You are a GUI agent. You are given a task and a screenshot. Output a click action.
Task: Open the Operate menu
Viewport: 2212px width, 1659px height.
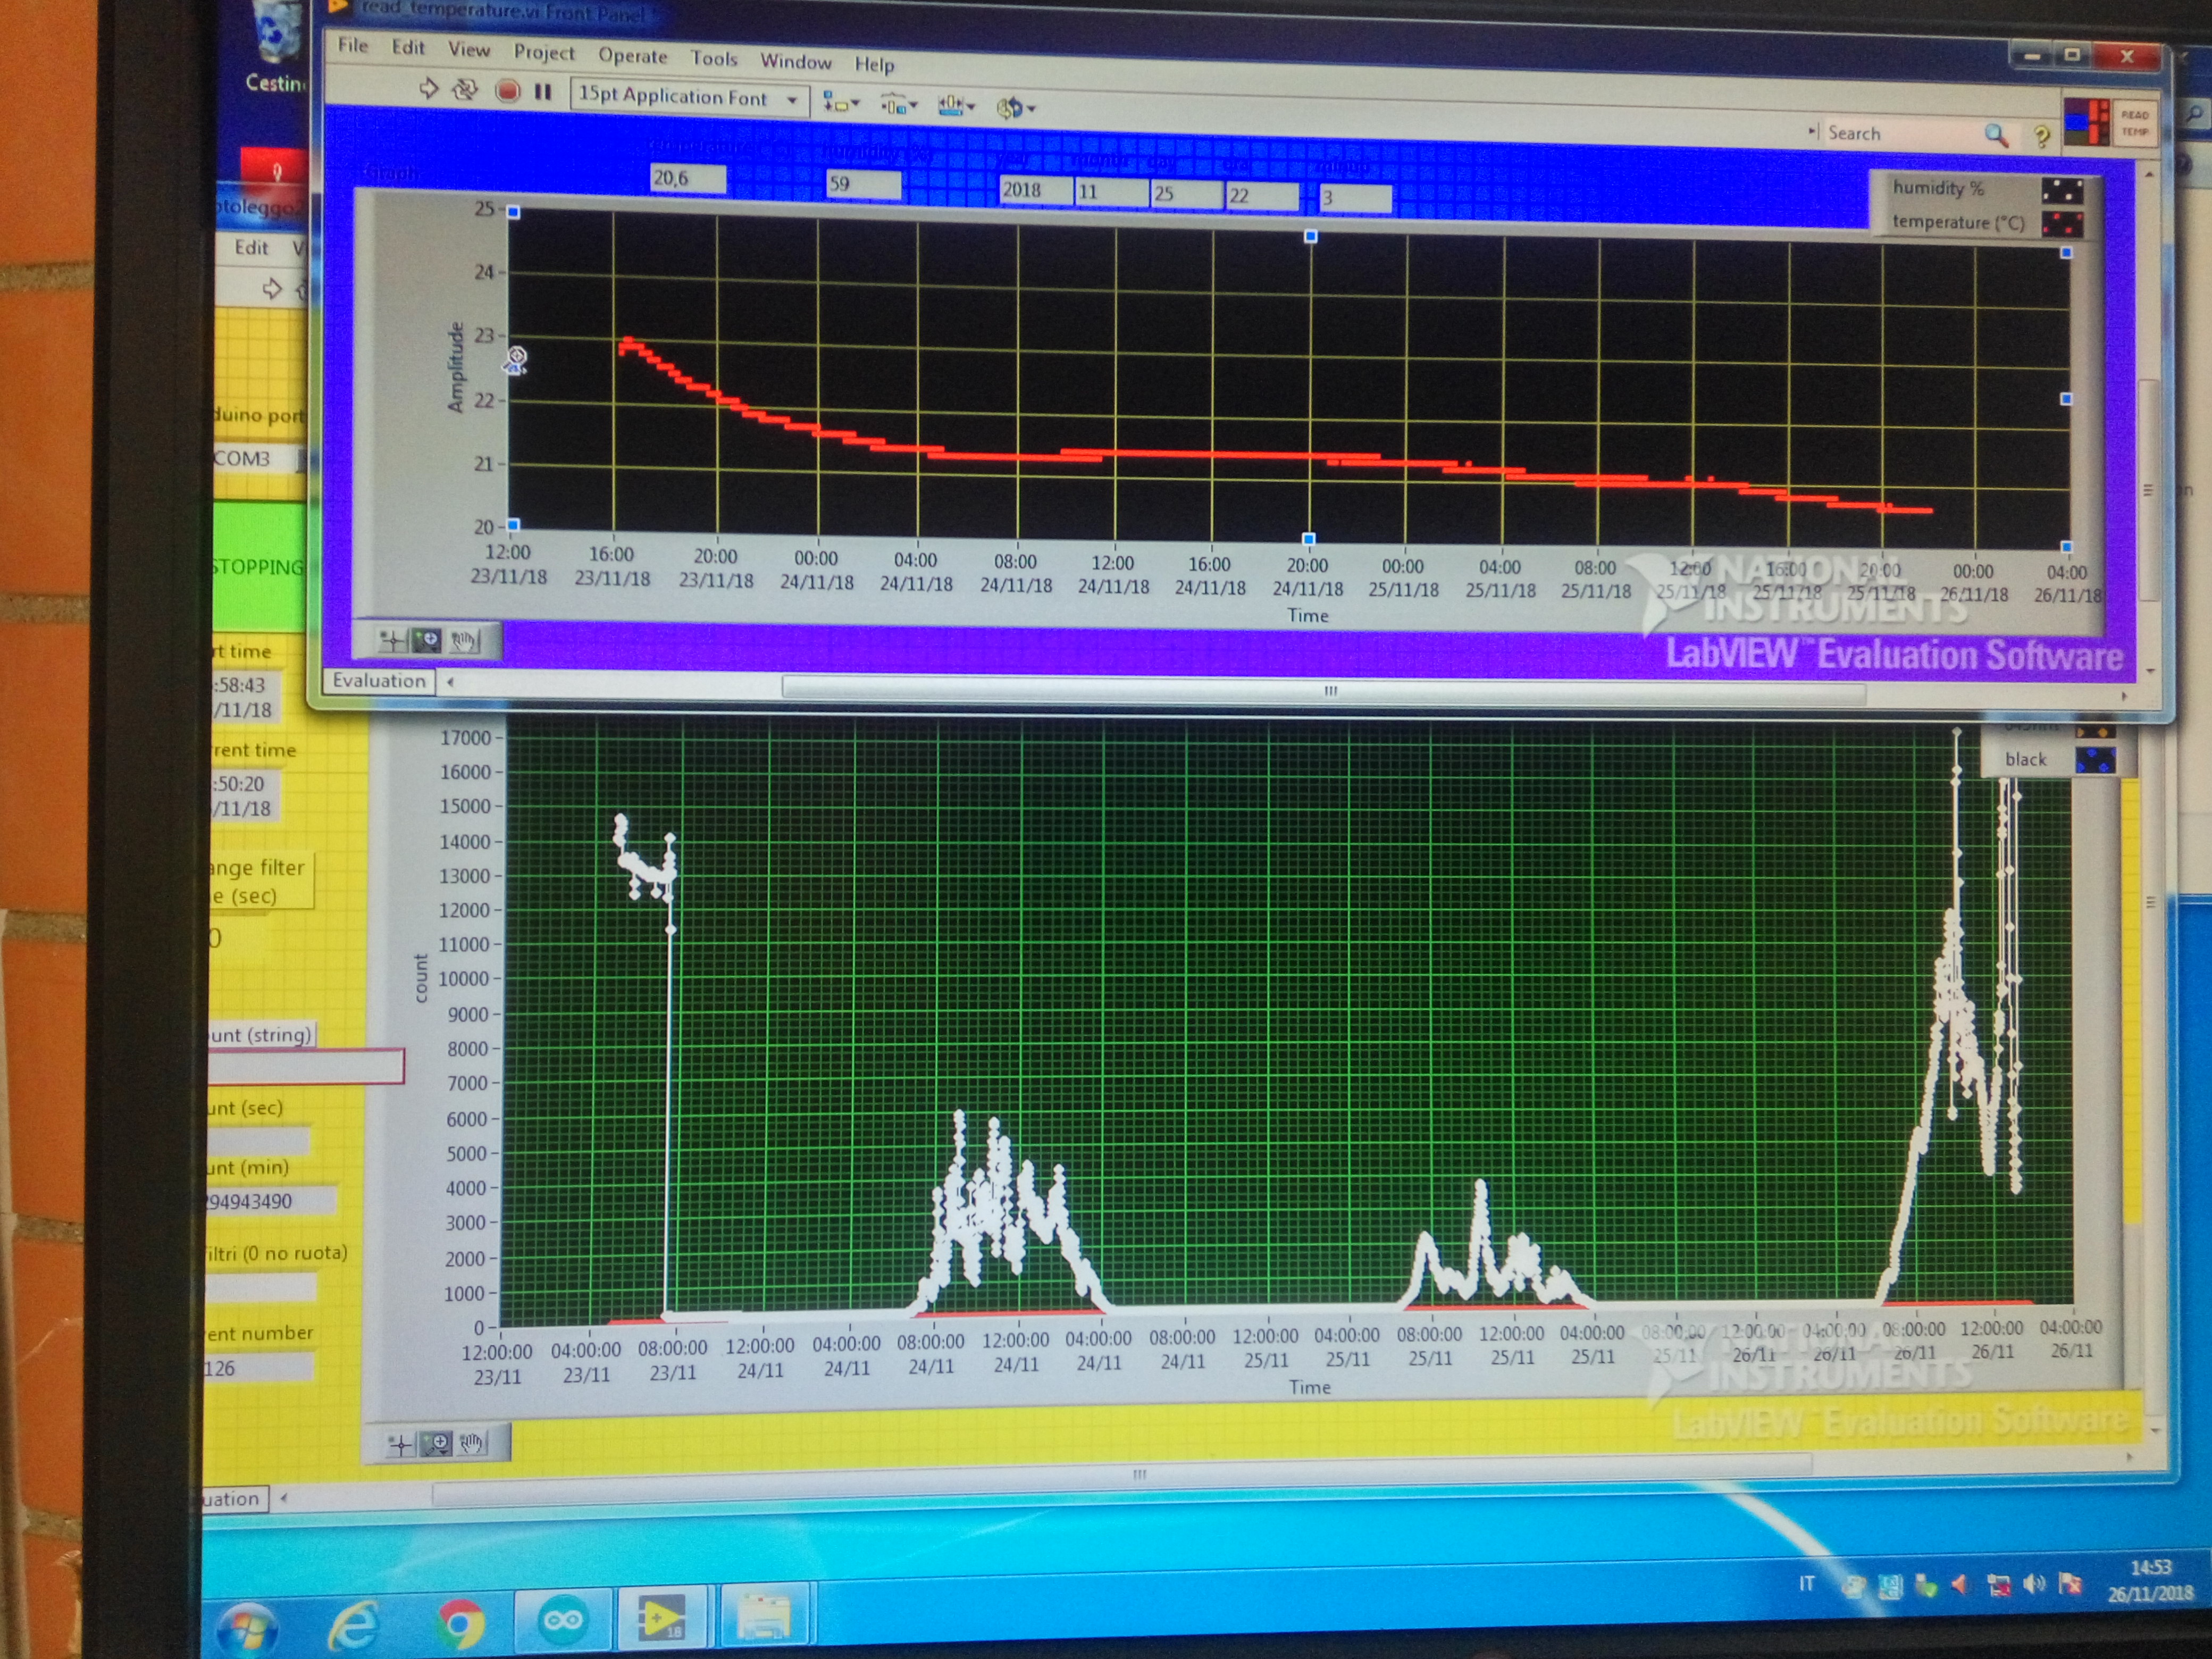632,55
